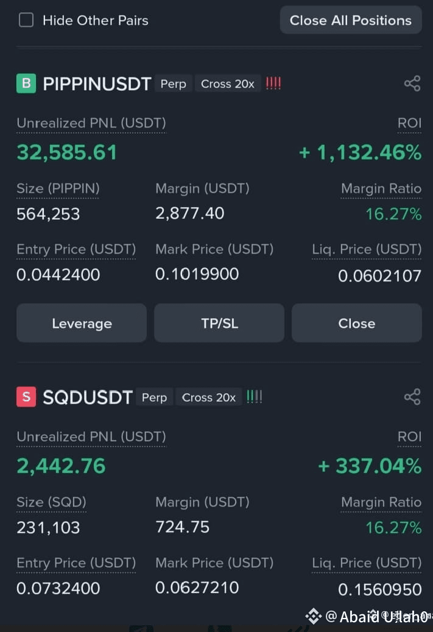Screen dimensions: 433x632
Task: Tap the green B badge for PIPPINUSDT
Action: (x=26, y=83)
